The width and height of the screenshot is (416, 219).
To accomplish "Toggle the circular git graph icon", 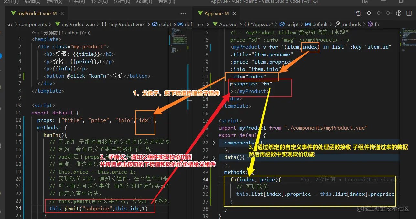I will pyautogui.click(x=399, y=14).
